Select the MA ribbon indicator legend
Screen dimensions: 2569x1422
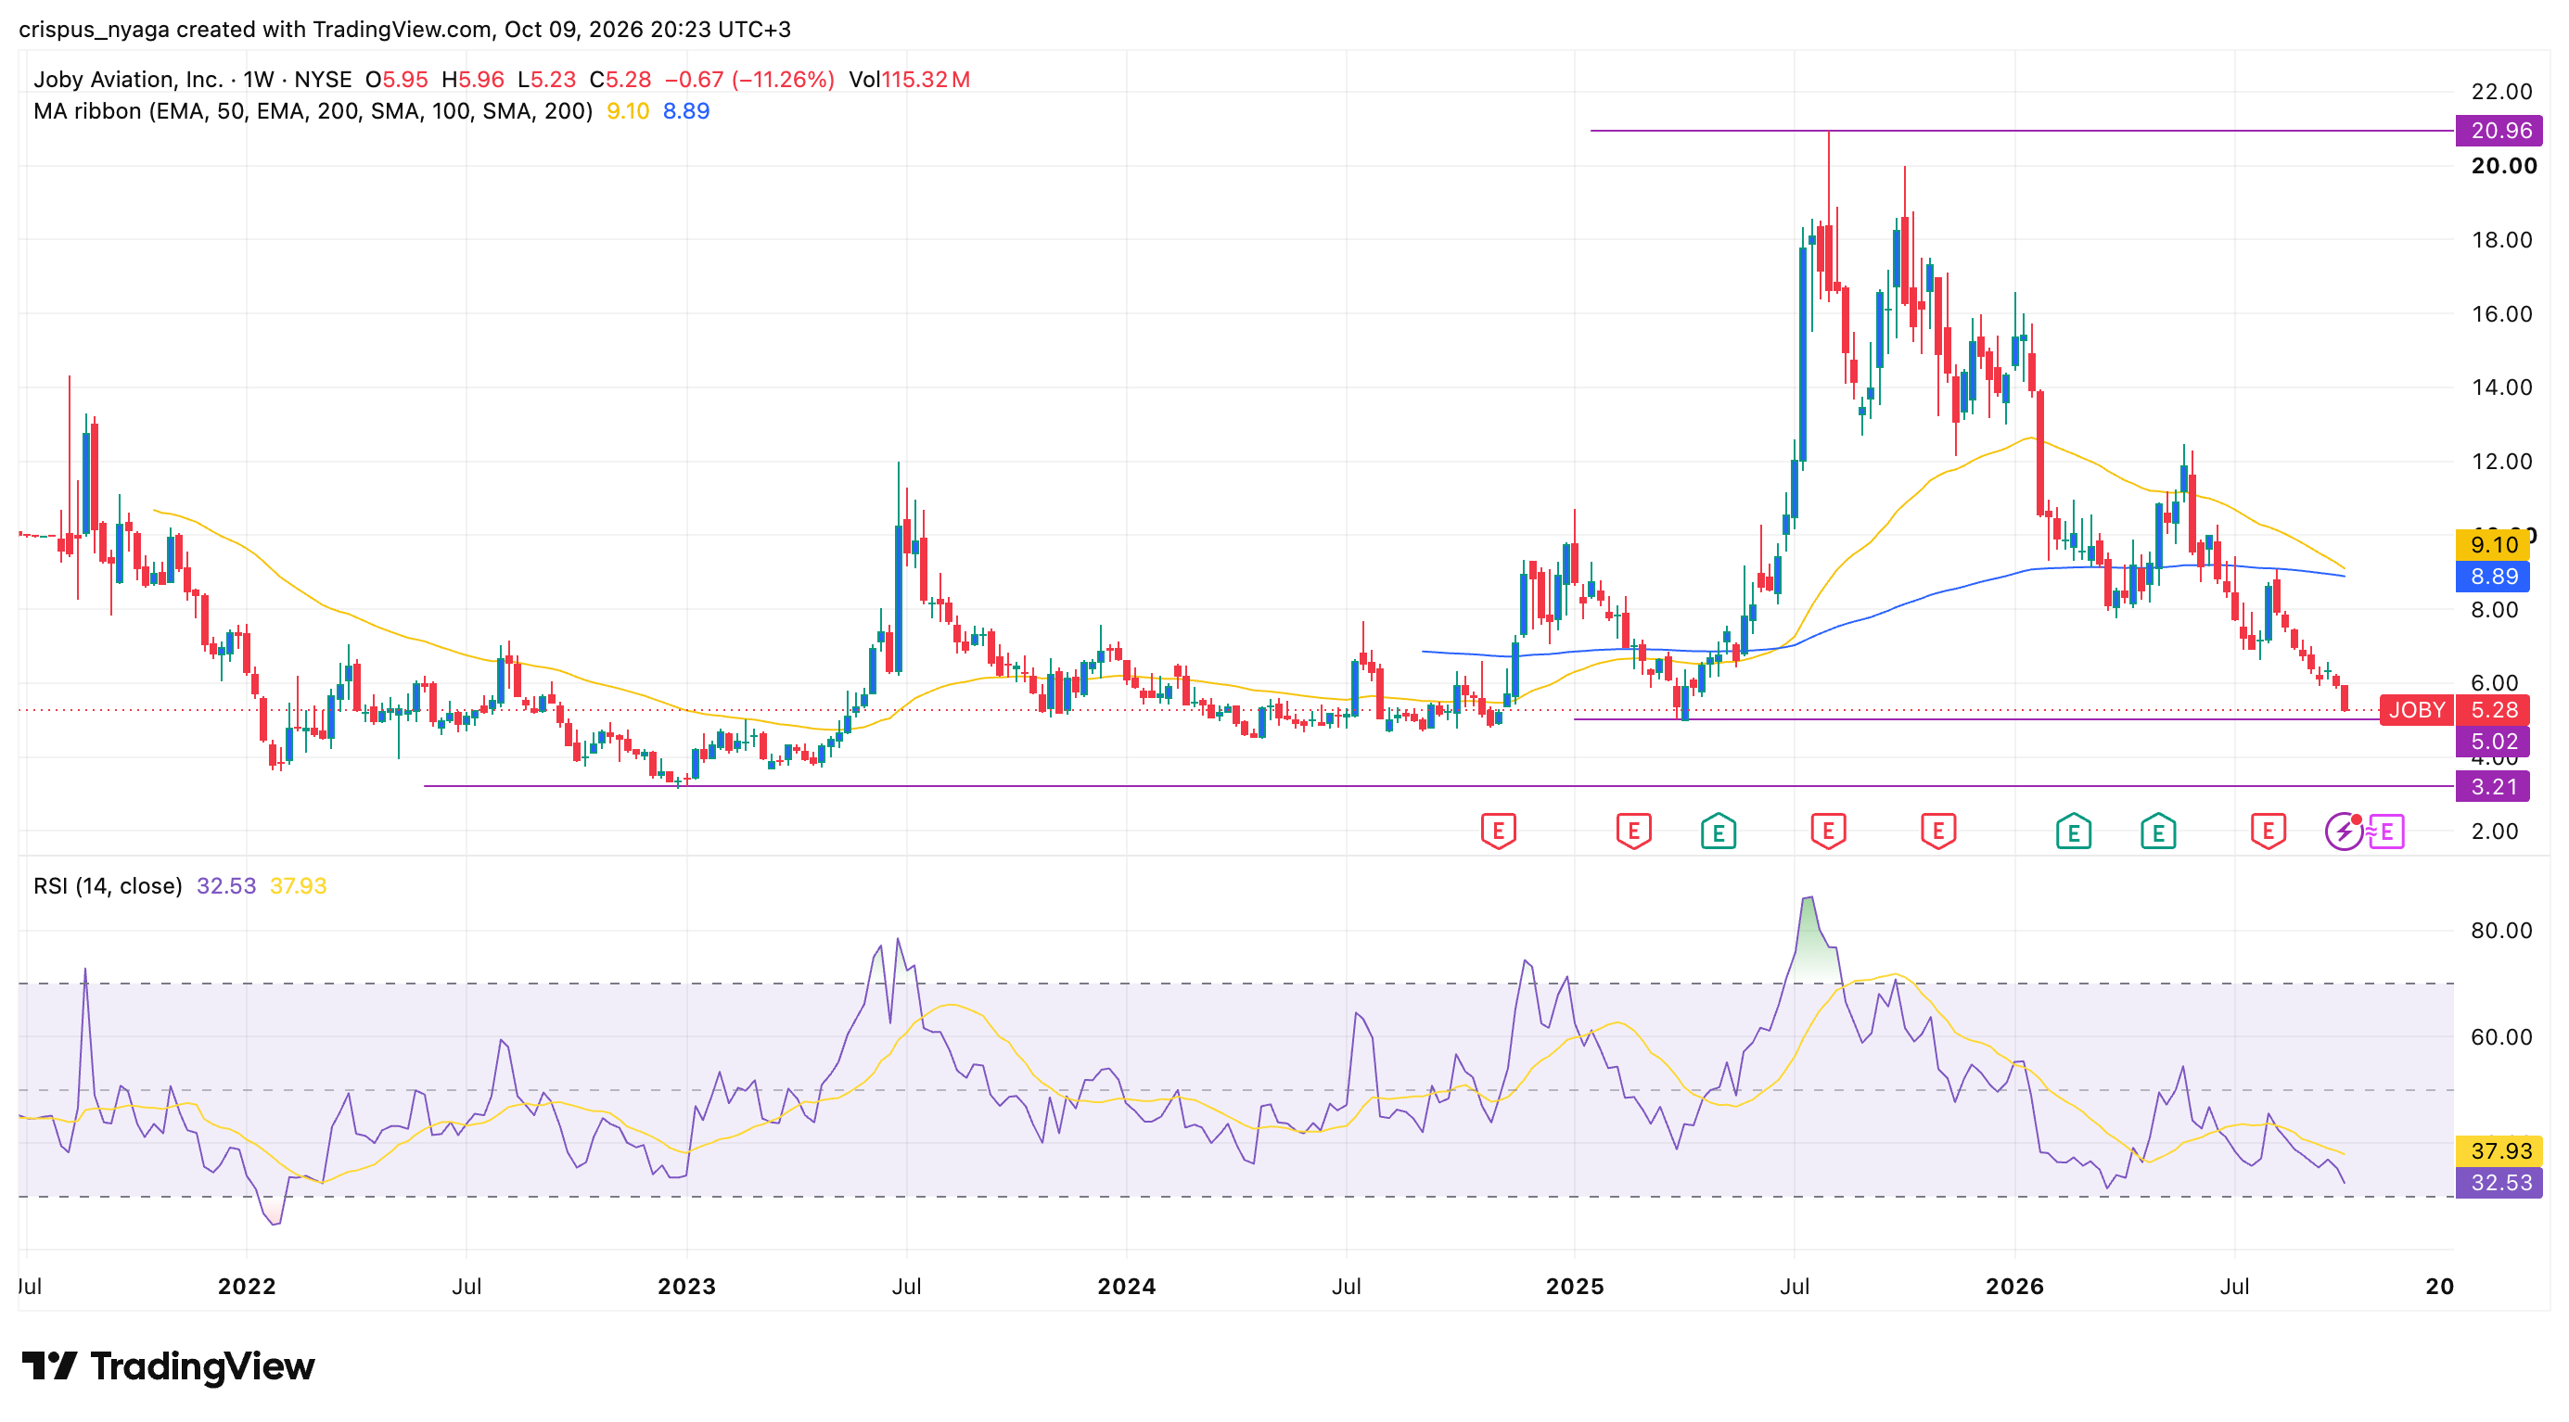[x=313, y=110]
